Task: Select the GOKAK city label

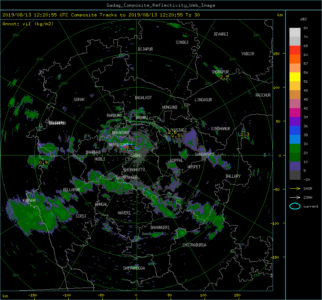Action: click(79, 100)
